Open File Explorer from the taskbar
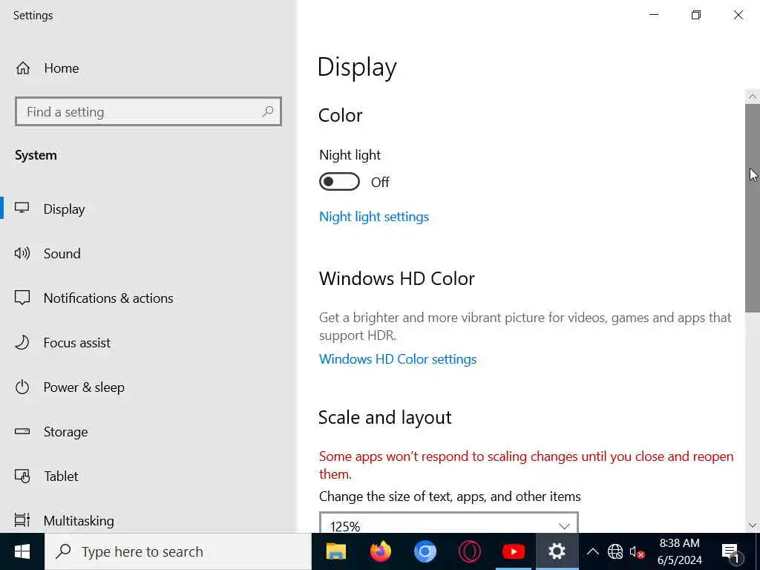This screenshot has width=760, height=570. click(x=336, y=551)
